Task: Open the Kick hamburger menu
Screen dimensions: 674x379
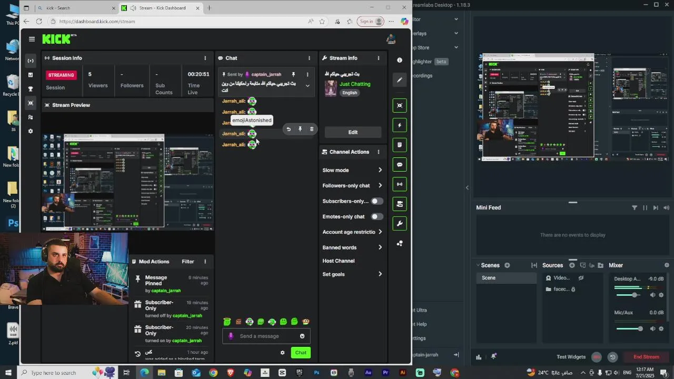Action: [x=32, y=39]
